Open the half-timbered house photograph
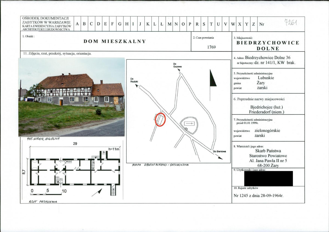 (72, 97)
